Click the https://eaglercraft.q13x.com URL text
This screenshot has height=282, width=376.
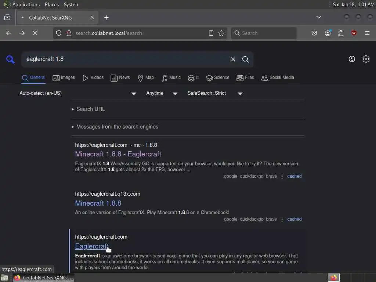108,194
